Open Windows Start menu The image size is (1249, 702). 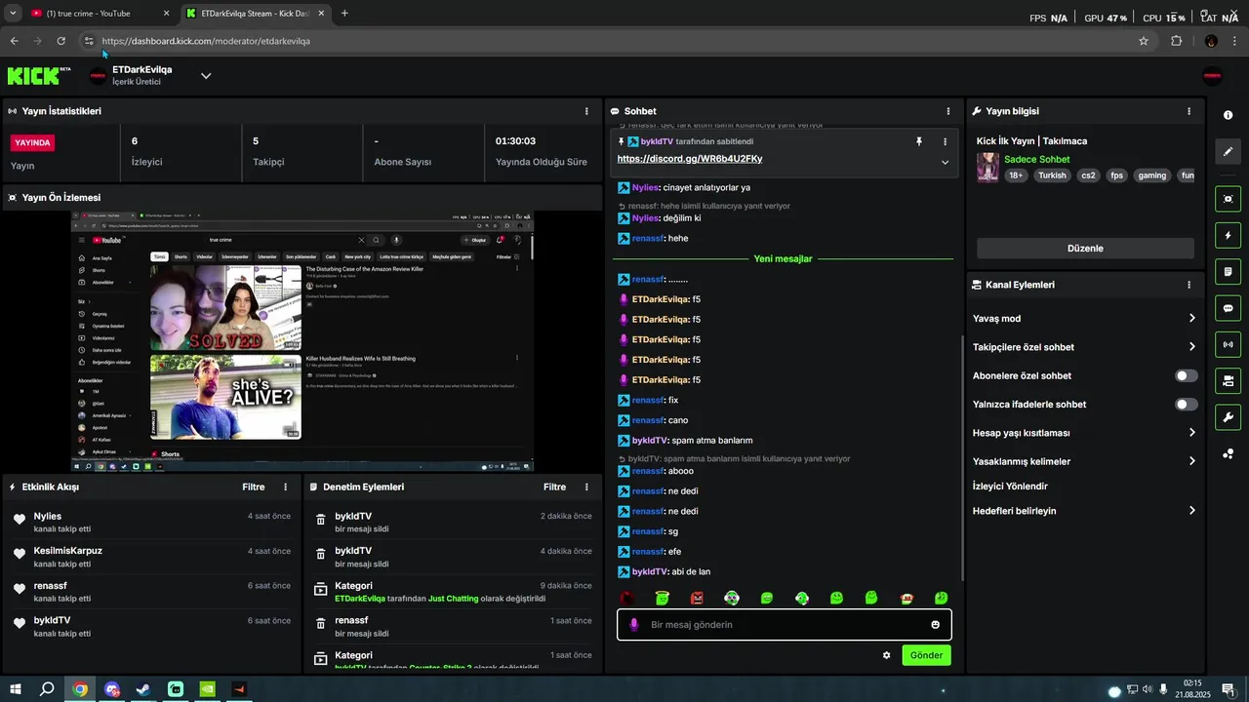[x=15, y=689]
